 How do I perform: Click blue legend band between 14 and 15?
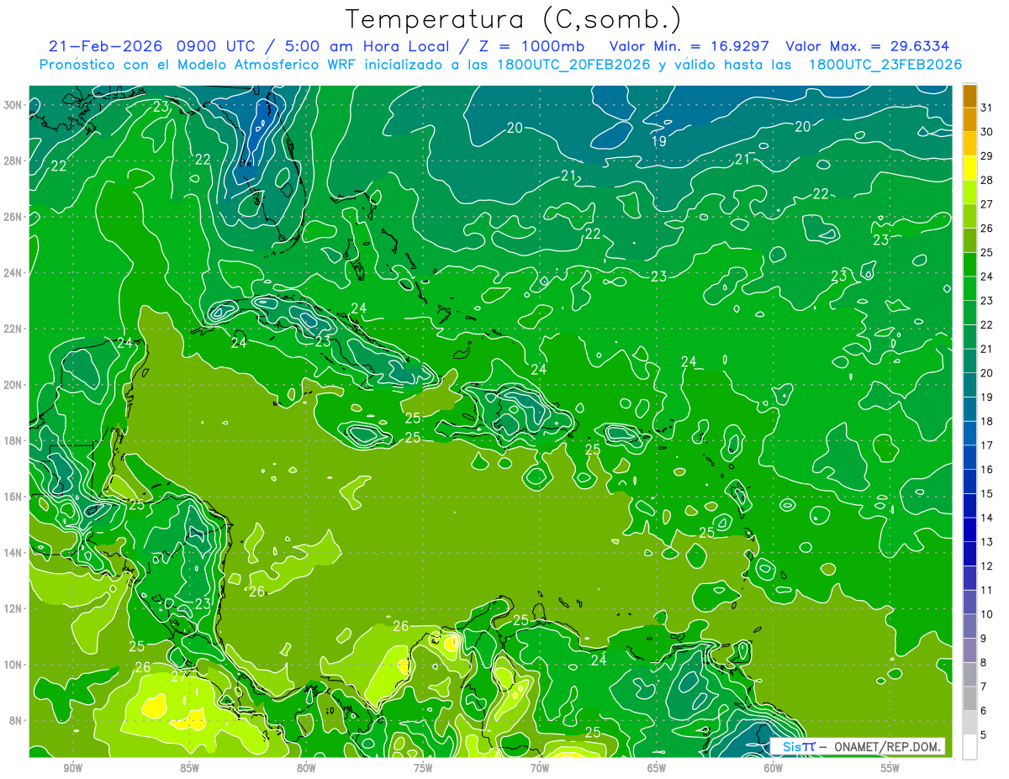click(x=969, y=506)
